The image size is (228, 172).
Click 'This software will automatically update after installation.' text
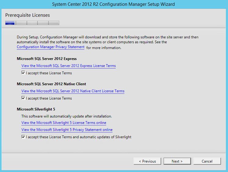pos(67,116)
